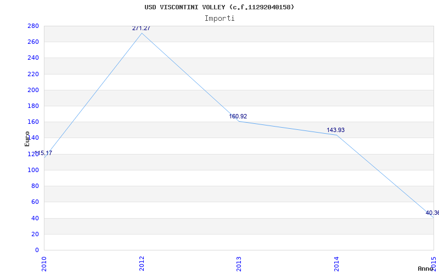Click the 80 y-axis tick label
Viewport: 439px width, 274px height.
click(x=35, y=186)
